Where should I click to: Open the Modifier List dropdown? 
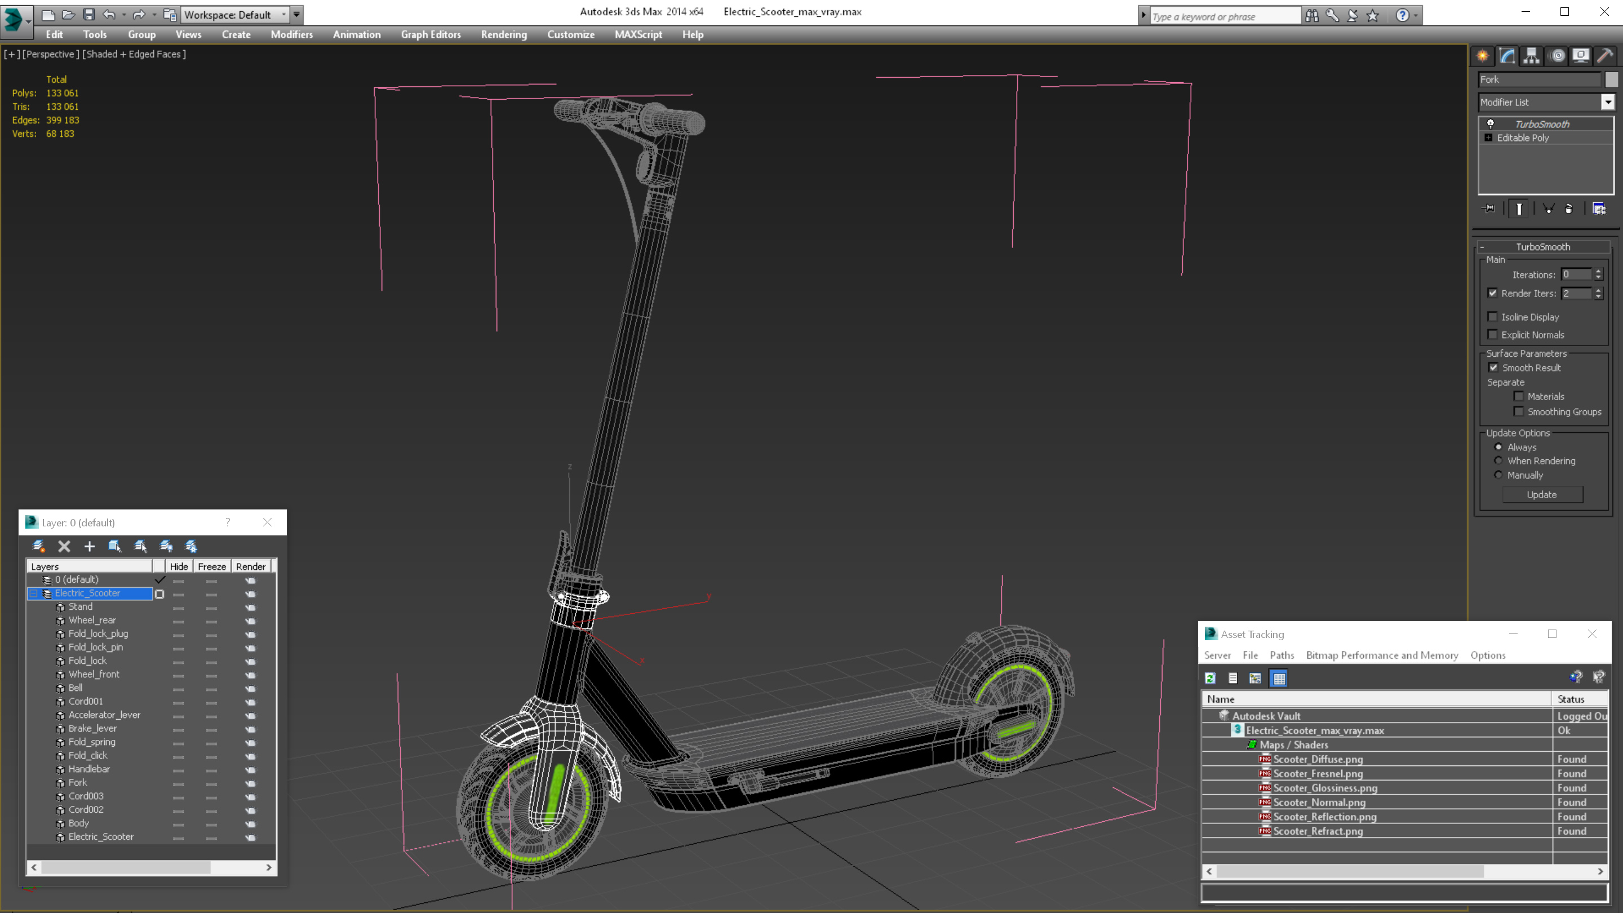(1608, 102)
